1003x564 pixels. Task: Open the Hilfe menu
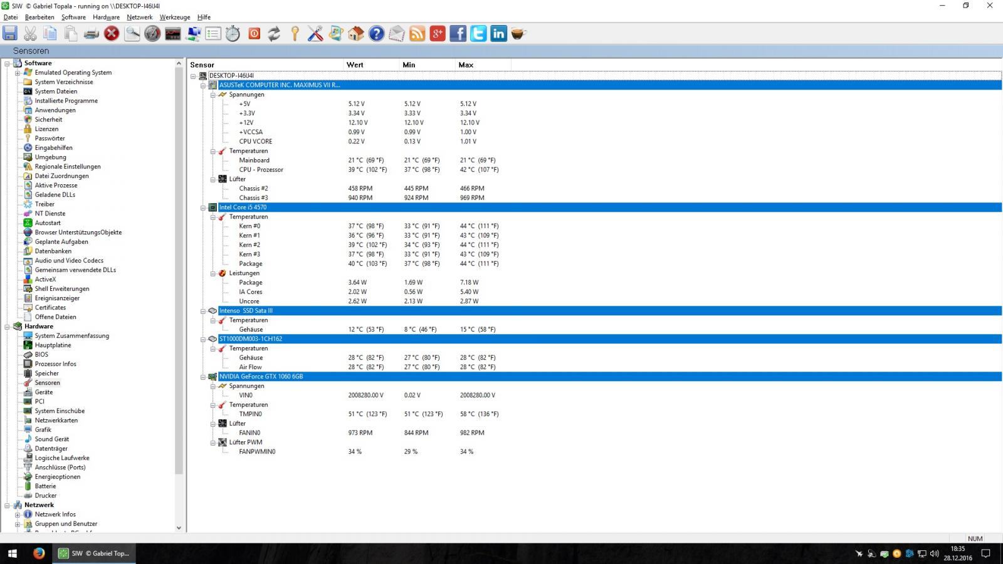tap(204, 17)
